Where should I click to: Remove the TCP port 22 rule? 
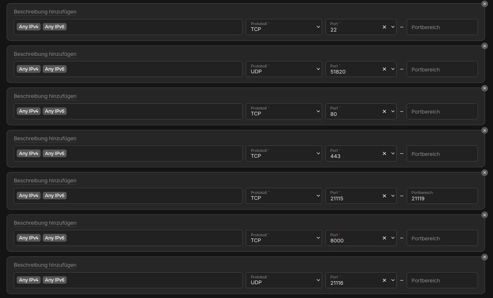click(x=485, y=4)
